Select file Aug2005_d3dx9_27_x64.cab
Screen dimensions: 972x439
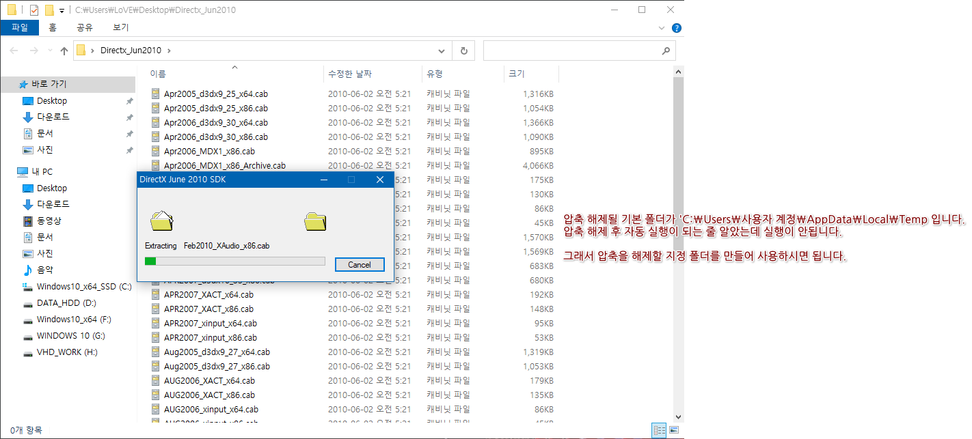pos(217,352)
